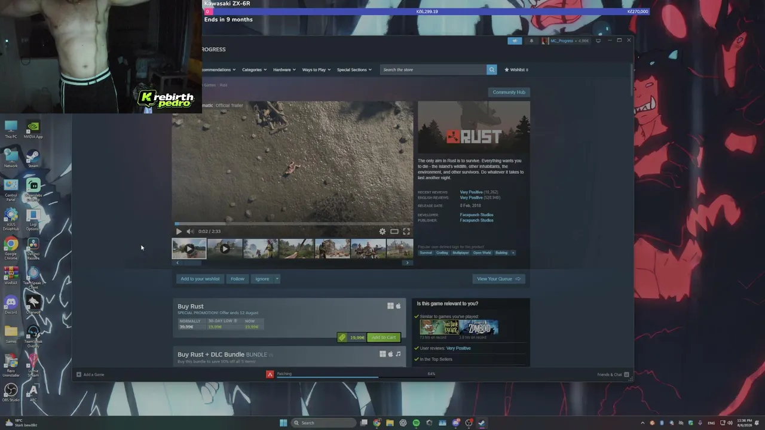Show hidden system tray icons
This screenshot has width=765, height=430.
tap(643, 423)
